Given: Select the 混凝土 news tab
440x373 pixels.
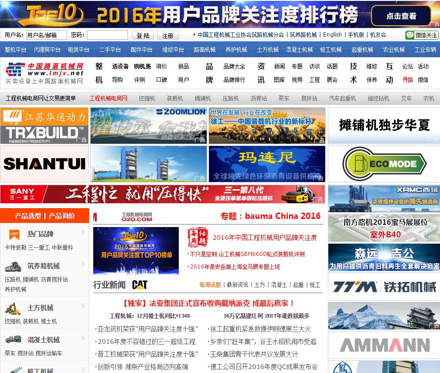Looking at the screenshot, I should 279,285.
